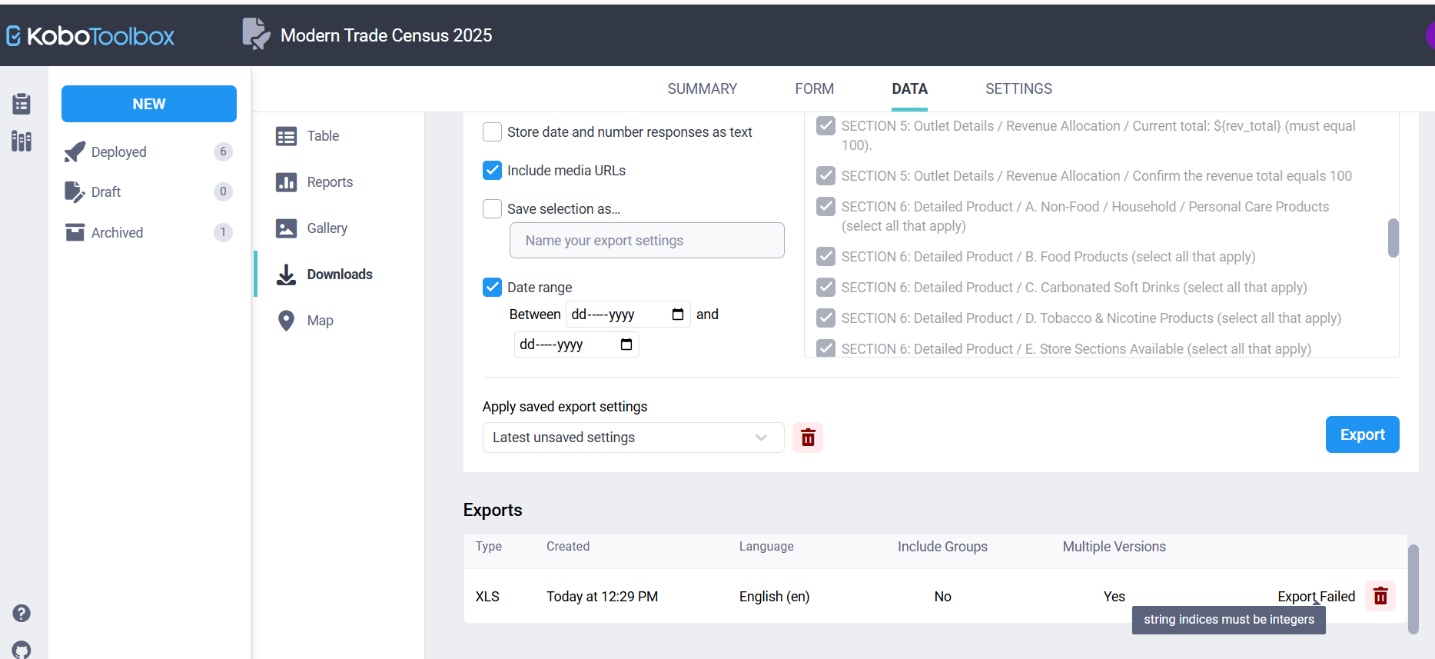This screenshot has height=659, width=1435.
Task: Click the NEW project button
Action: coord(149,104)
